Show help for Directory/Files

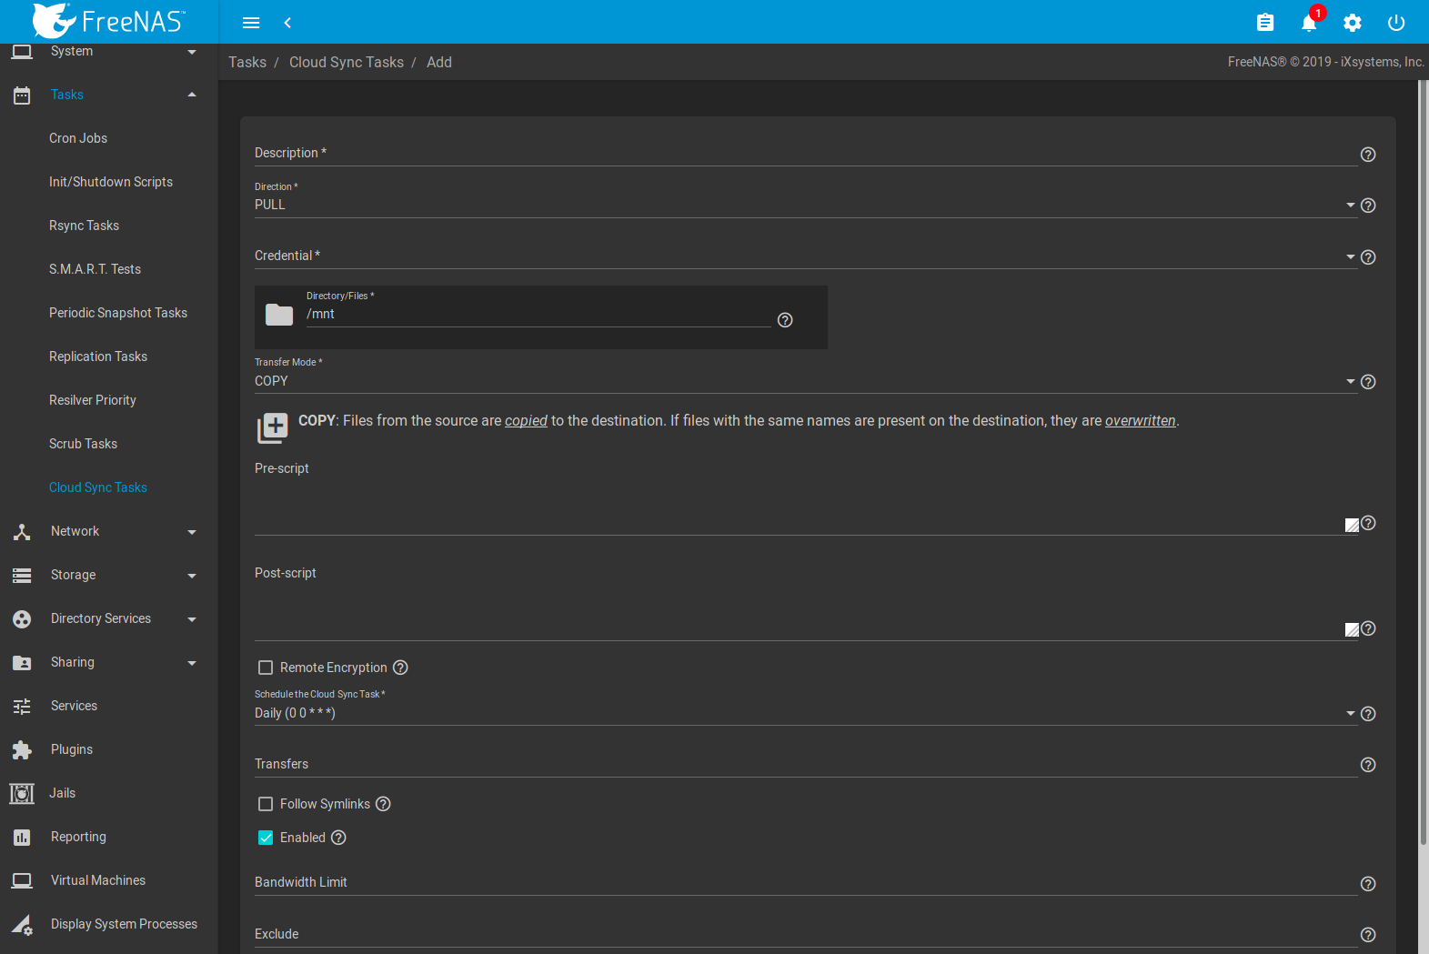[x=785, y=320]
